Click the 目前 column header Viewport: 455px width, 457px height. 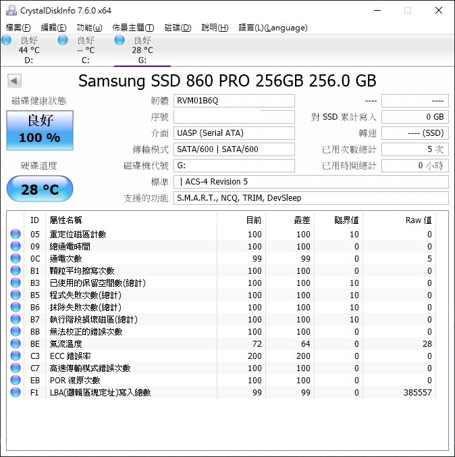[241, 220]
